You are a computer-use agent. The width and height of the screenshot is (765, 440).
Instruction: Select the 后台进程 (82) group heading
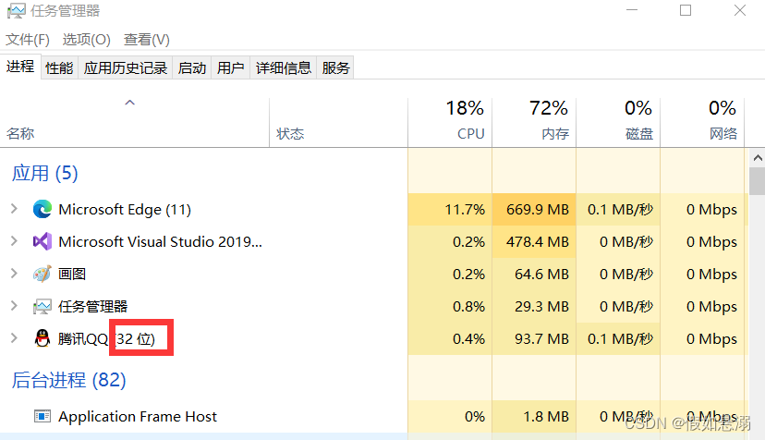(68, 380)
